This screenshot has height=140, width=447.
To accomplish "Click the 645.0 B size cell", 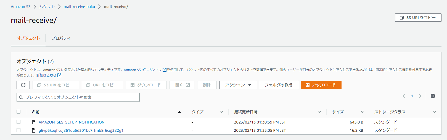I will [x=356, y=122].
